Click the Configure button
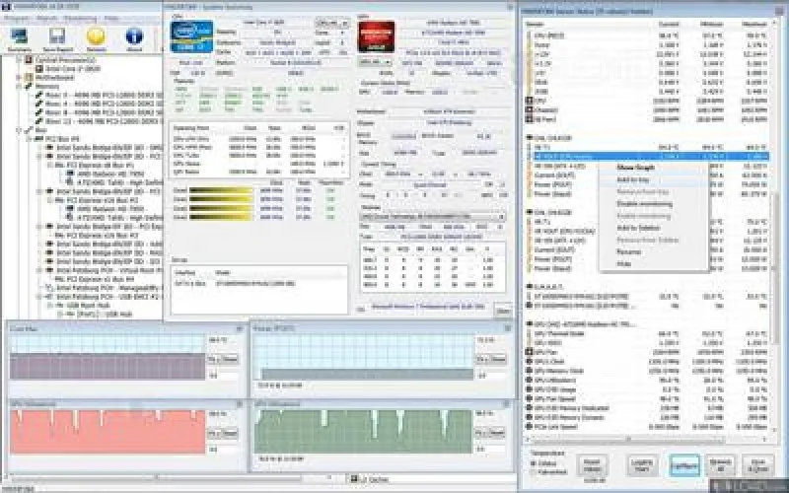 [684, 465]
